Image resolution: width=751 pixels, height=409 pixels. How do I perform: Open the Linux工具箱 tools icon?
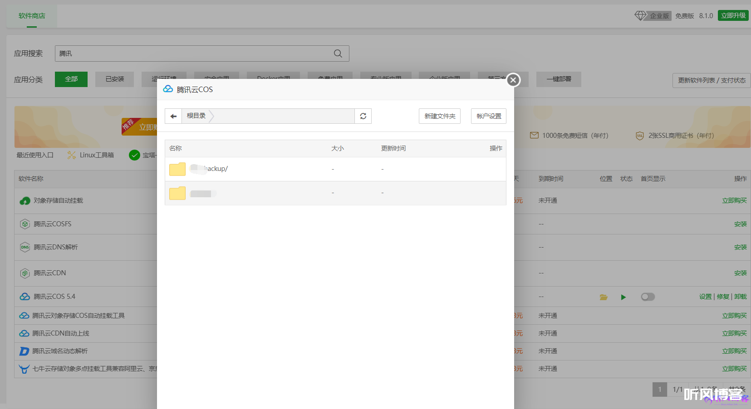pyautogui.click(x=71, y=155)
